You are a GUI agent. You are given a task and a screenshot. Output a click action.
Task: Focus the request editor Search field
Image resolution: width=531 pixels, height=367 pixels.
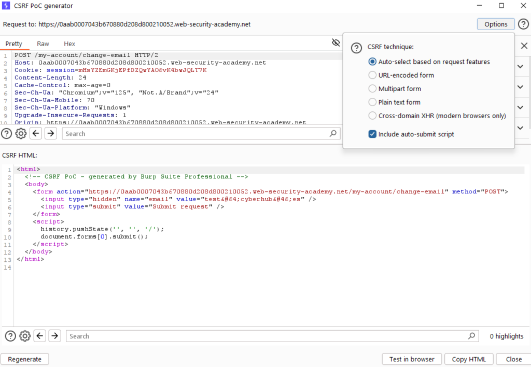tap(201, 134)
